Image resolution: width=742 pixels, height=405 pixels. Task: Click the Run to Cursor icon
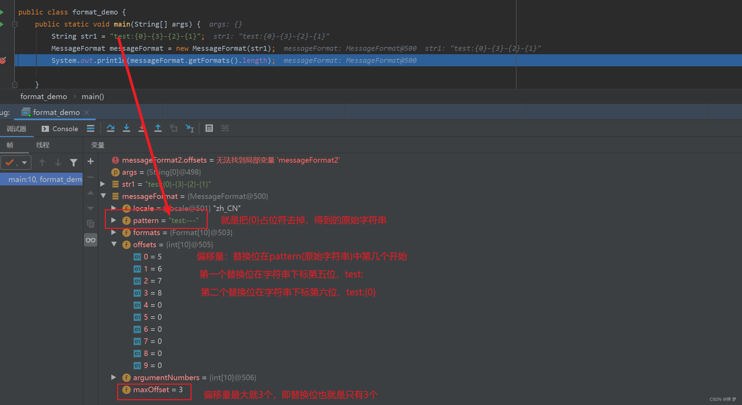(x=189, y=128)
